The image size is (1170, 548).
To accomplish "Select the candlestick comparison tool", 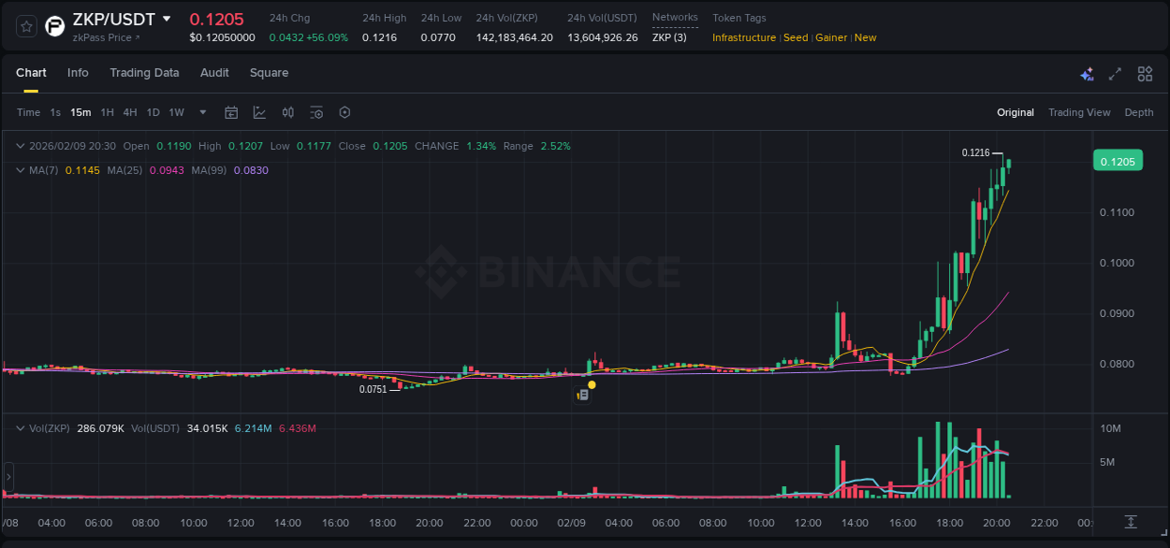I will pyautogui.click(x=287, y=112).
